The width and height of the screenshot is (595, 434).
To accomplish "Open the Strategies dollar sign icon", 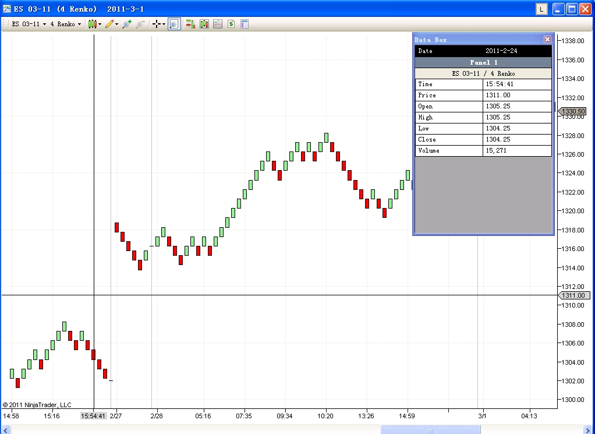I will coord(231,24).
